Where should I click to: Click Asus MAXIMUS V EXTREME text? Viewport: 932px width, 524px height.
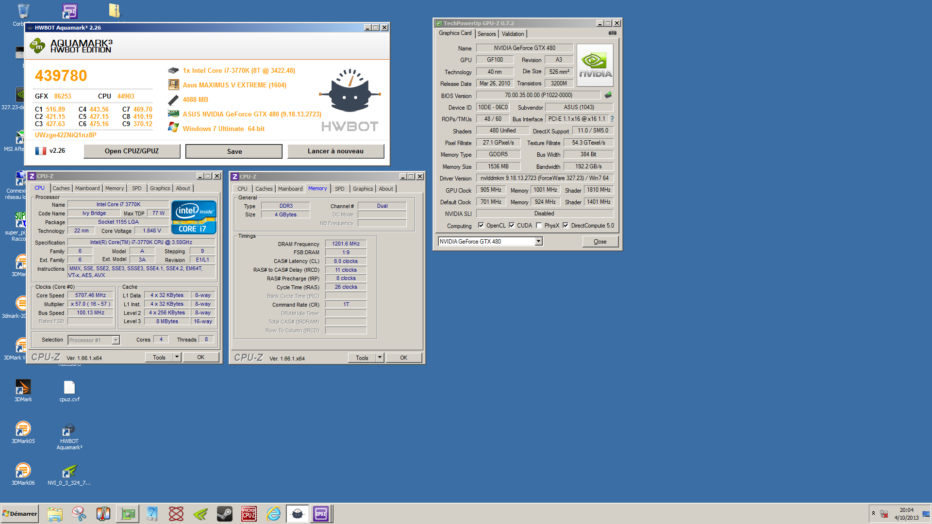[234, 85]
